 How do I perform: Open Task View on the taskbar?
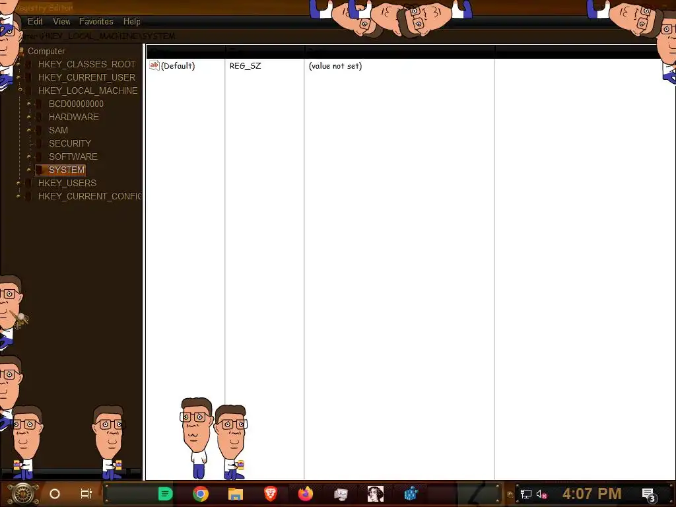tap(86, 494)
